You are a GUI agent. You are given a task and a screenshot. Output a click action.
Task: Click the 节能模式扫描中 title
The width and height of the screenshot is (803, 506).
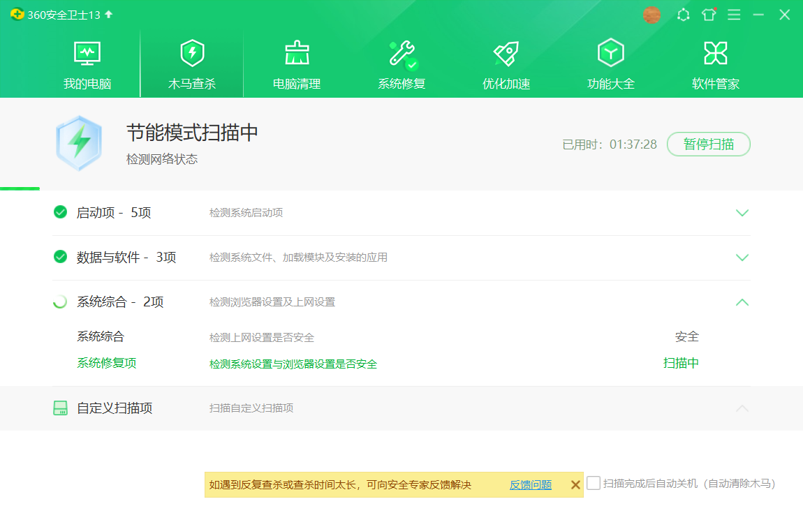pos(192,133)
